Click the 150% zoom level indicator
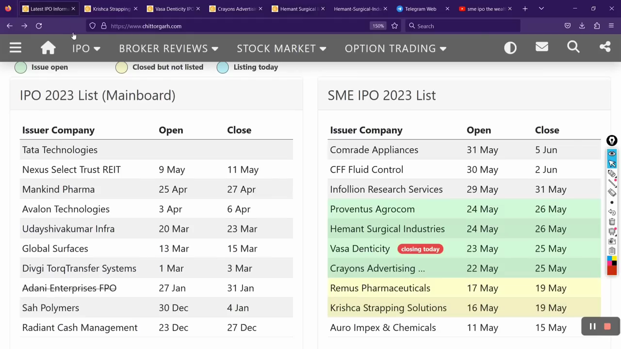 (378, 26)
